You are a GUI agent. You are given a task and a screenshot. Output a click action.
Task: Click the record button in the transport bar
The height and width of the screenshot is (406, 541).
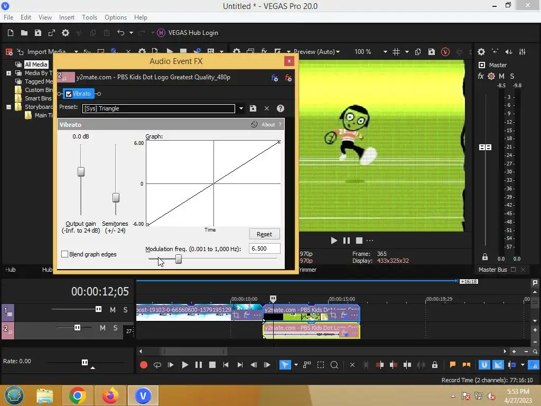(x=144, y=365)
